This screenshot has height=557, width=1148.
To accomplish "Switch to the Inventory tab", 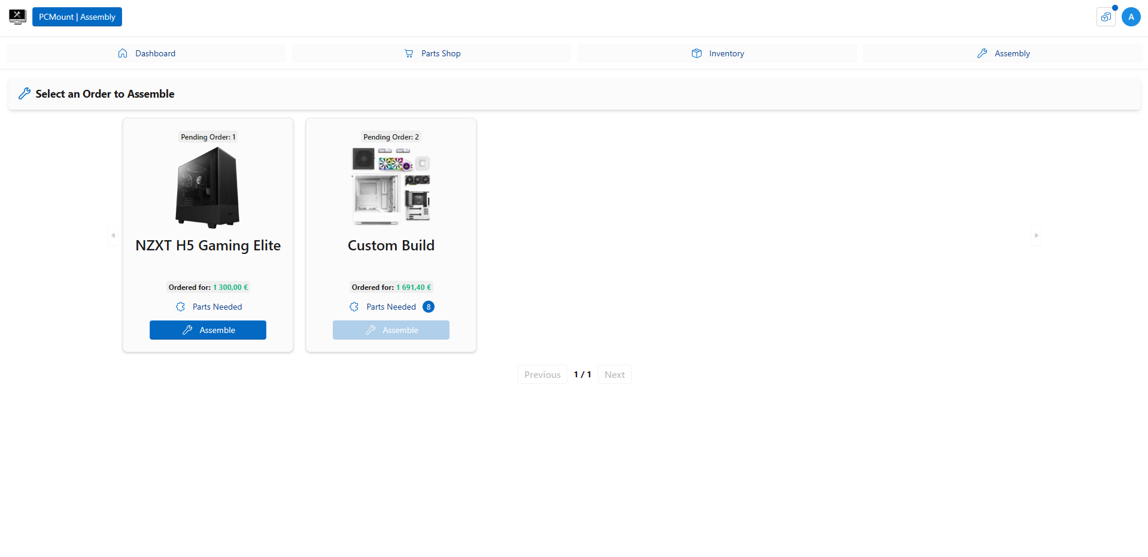I will click(x=717, y=53).
